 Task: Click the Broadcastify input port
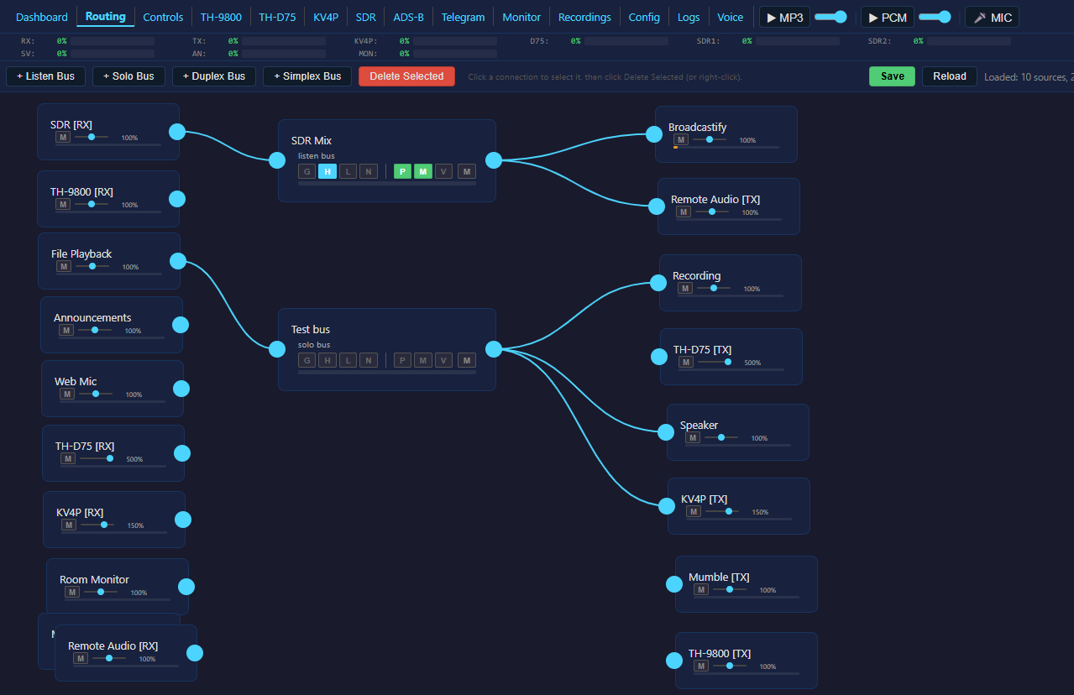click(654, 133)
